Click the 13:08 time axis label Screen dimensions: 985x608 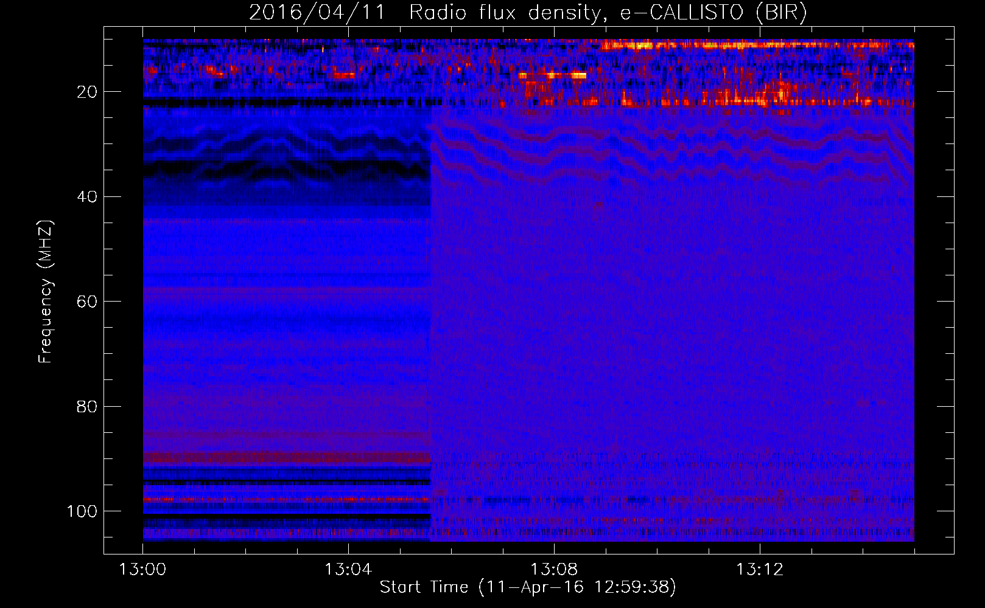pos(554,570)
